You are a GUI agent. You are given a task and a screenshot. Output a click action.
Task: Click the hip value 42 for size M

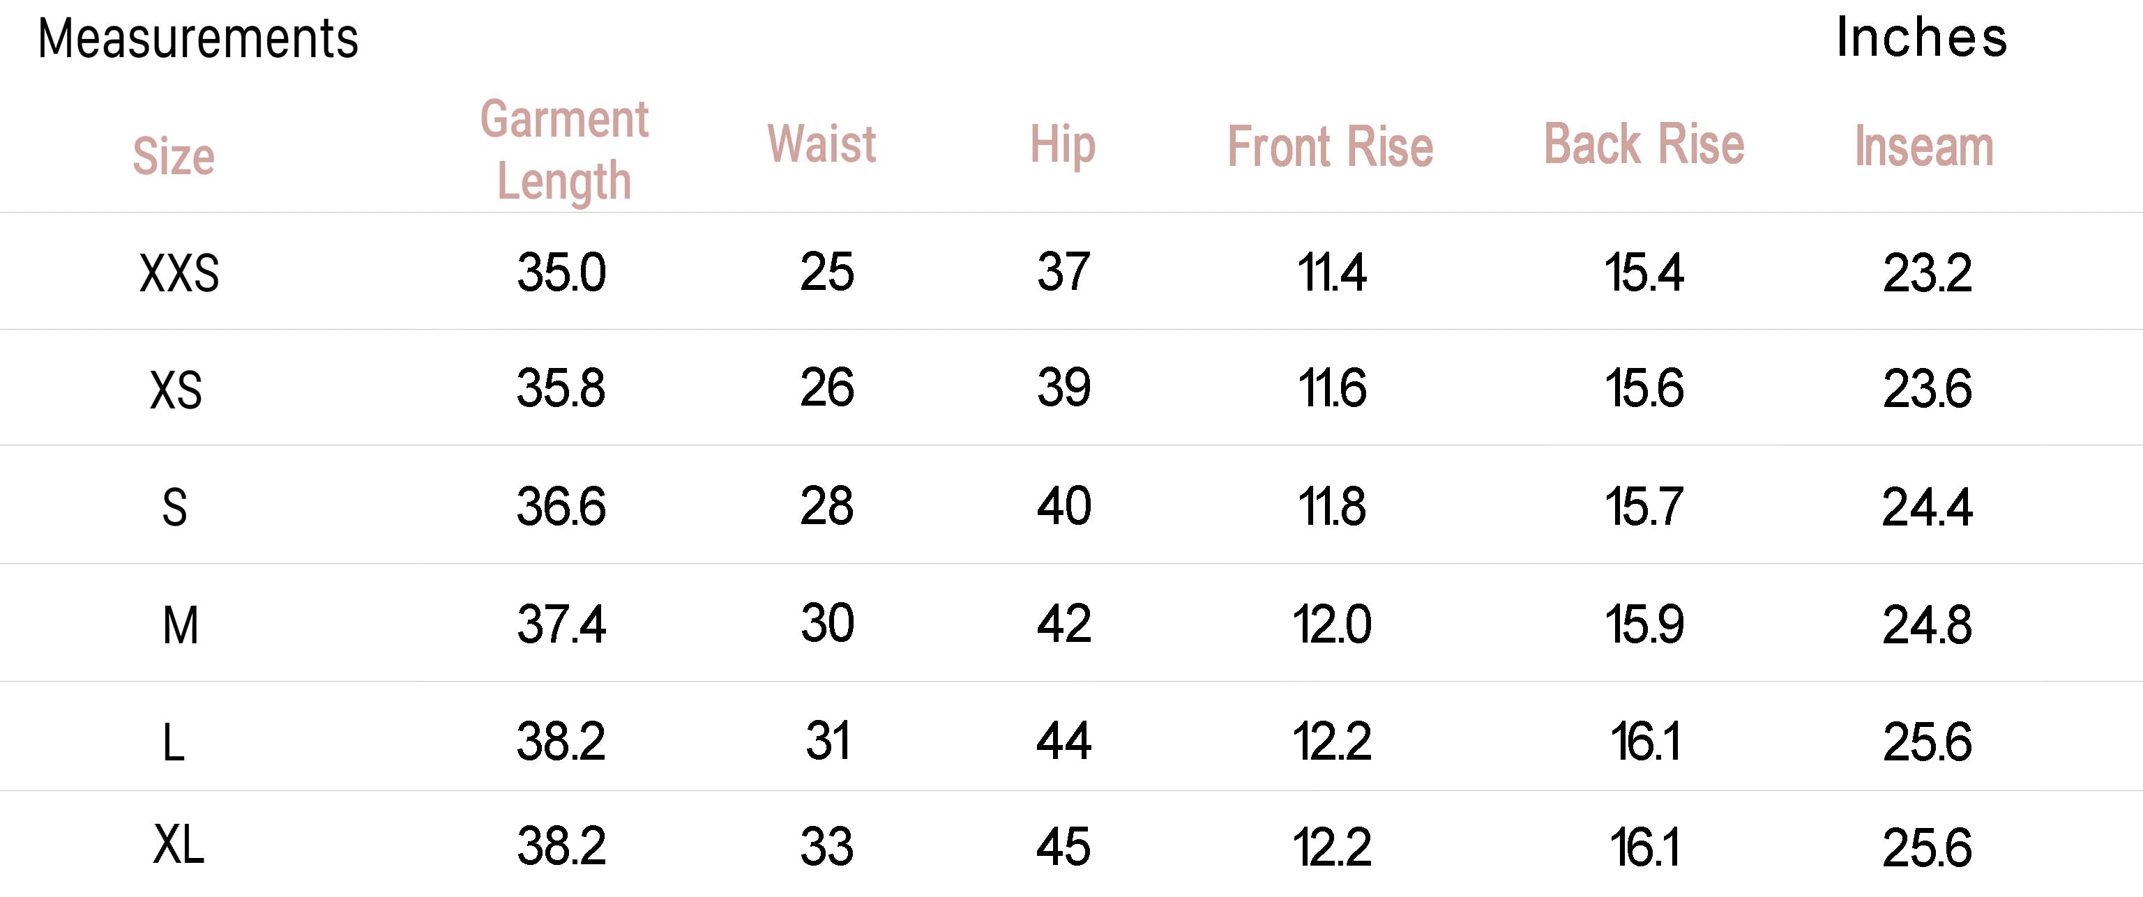(1063, 624)
